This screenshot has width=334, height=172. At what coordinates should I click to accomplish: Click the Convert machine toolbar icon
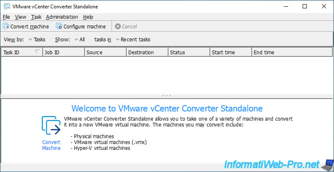6,26
